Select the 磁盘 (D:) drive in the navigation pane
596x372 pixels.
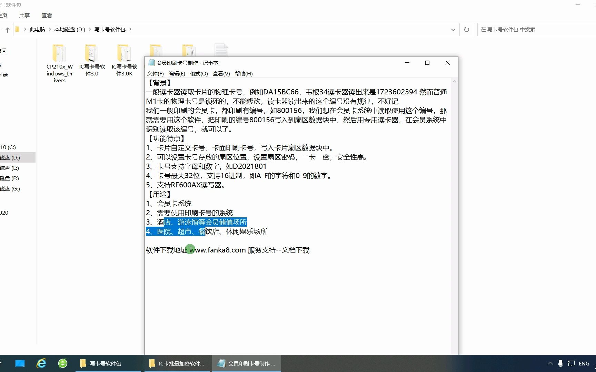[x=17, y=157]
